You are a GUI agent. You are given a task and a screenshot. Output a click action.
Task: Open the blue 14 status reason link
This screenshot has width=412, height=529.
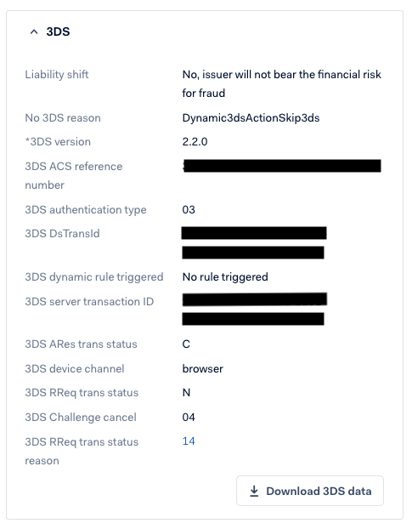click(189, 441)
